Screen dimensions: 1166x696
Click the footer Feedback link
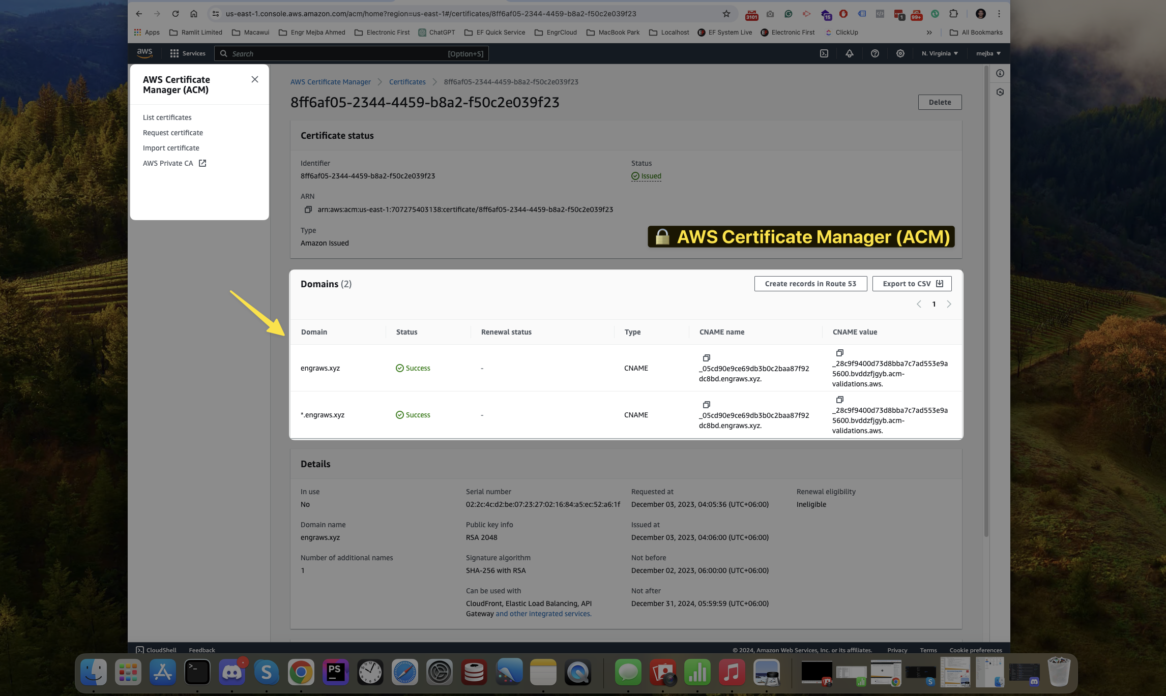point(202,650)
